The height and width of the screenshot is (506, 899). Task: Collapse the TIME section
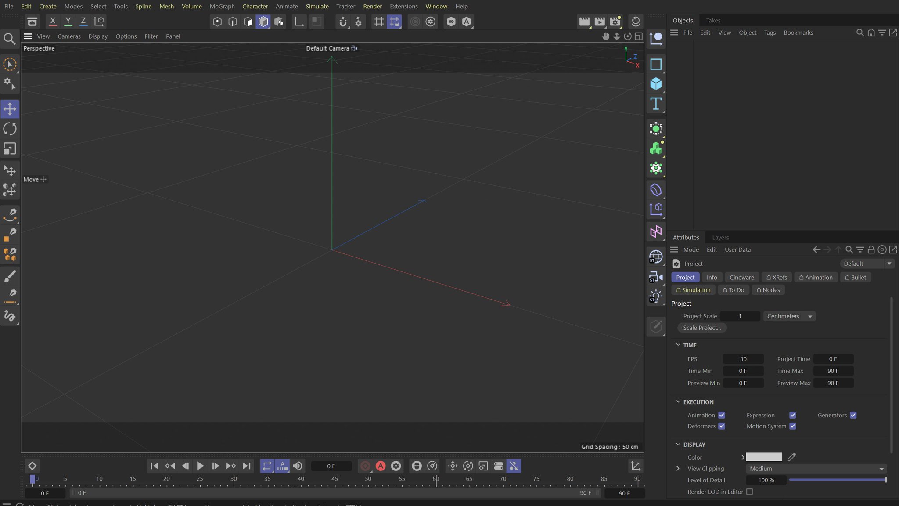[678, 345]
